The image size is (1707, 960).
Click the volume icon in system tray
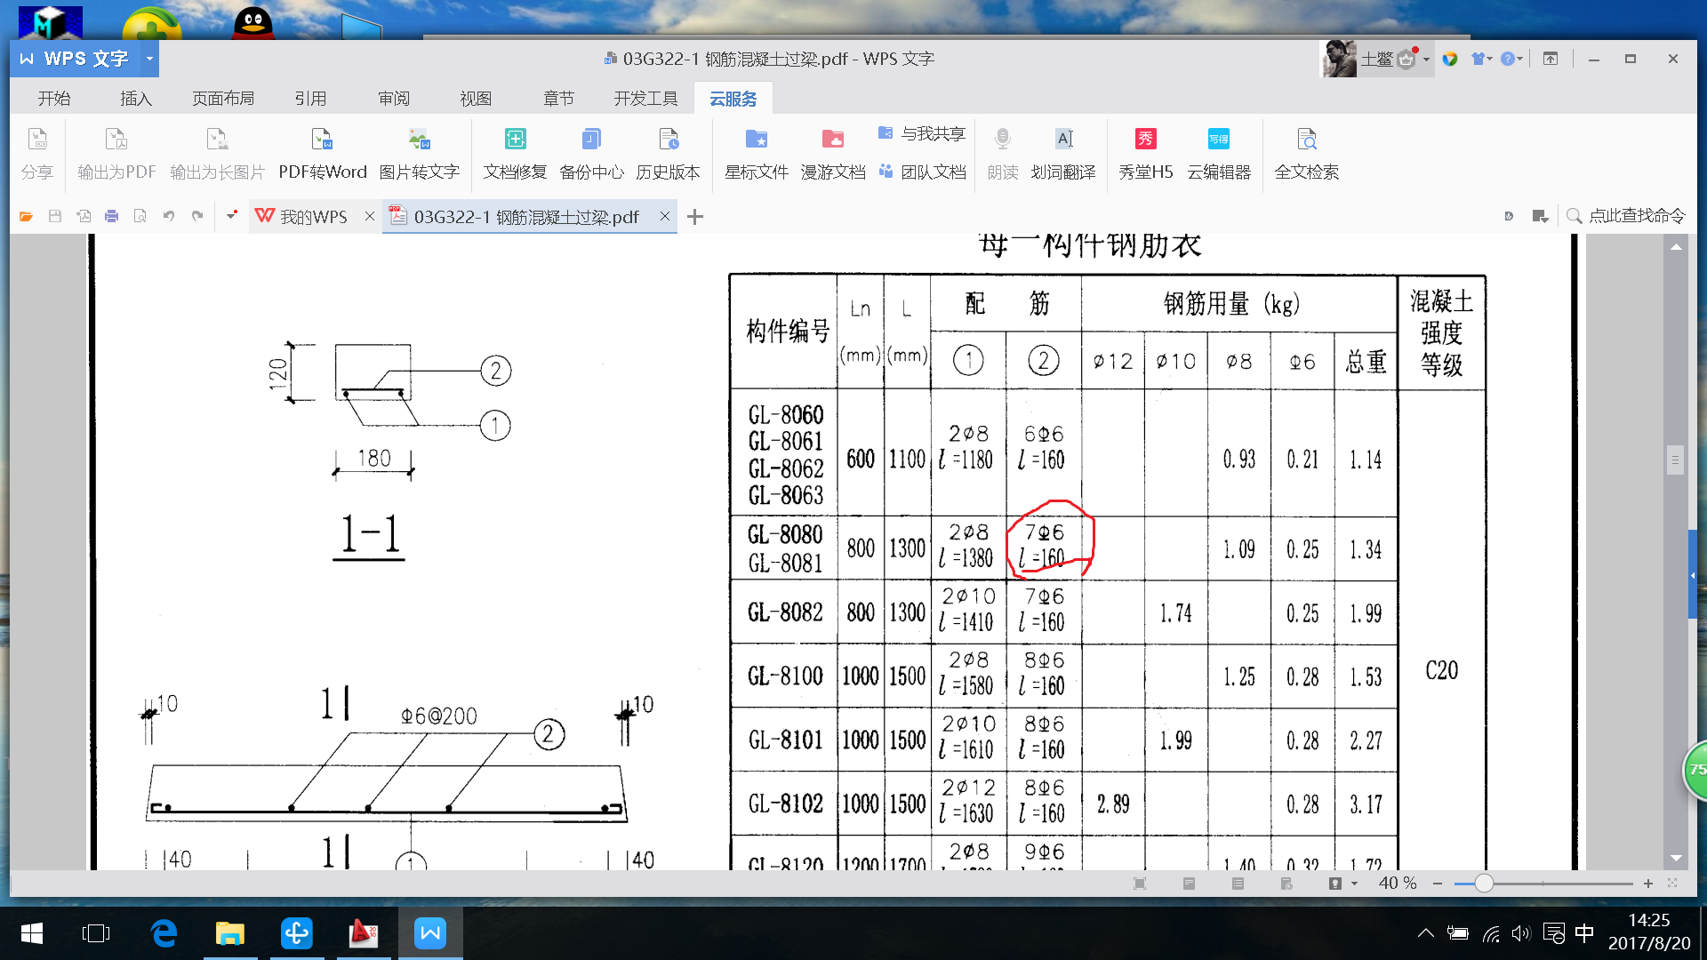[1521, 933]
